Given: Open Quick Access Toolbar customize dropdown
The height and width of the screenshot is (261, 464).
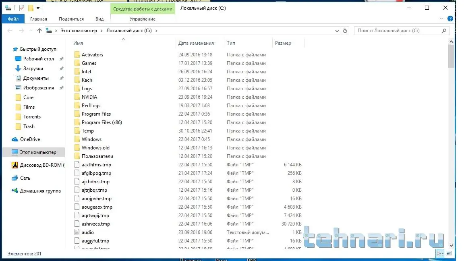Looking at the screenshot, I should [x=38, y=8].
